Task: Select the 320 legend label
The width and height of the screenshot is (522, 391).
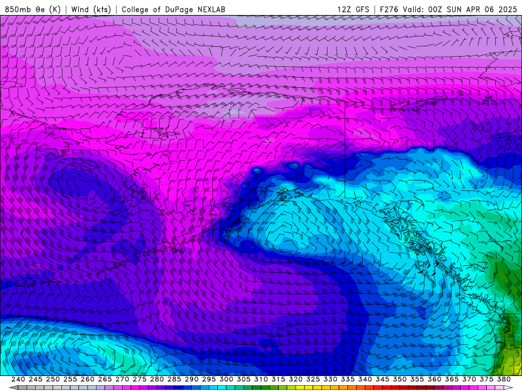Action: pos(296,379)
